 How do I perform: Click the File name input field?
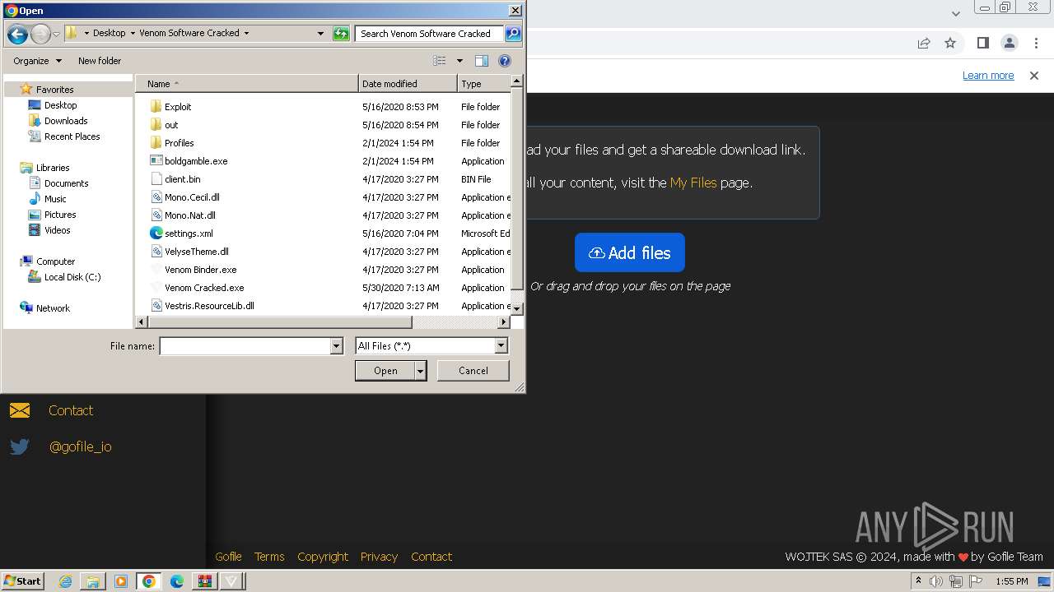tap(245, 346)
